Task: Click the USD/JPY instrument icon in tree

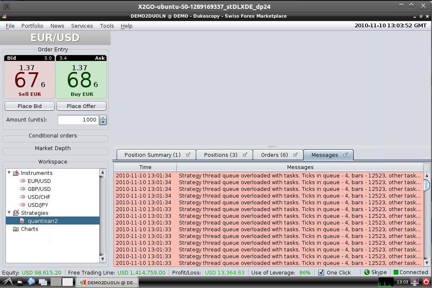Action: pos(23,205)
